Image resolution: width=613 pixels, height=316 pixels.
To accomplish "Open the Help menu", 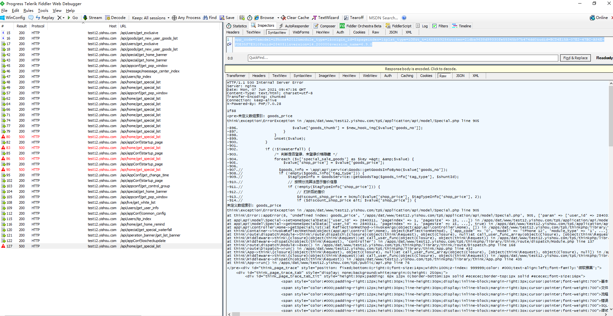I will tap(70, 10).
